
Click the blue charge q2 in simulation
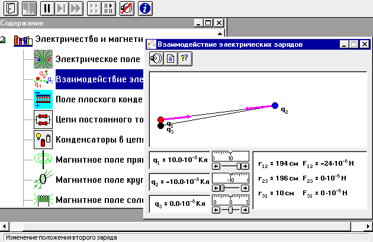pos(275,105)
